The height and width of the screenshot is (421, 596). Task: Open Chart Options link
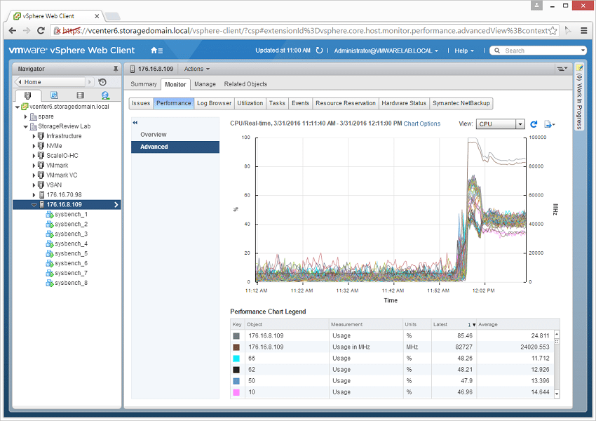point(422,123)
